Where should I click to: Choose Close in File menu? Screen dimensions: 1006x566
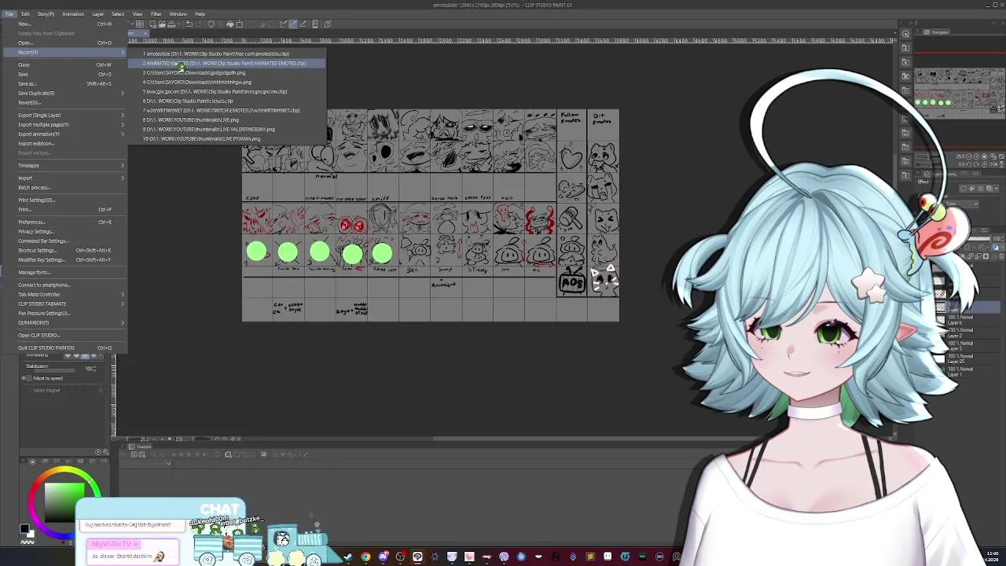point(65,64)
